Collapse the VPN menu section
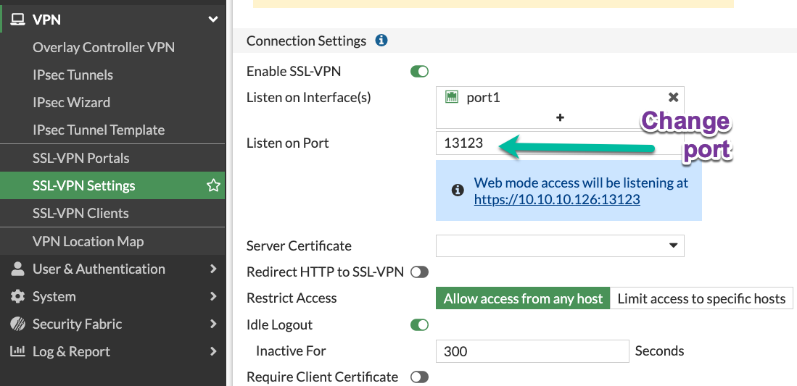Screen dimensions: 797x386 pyautogui.click(x=212, y=20)
